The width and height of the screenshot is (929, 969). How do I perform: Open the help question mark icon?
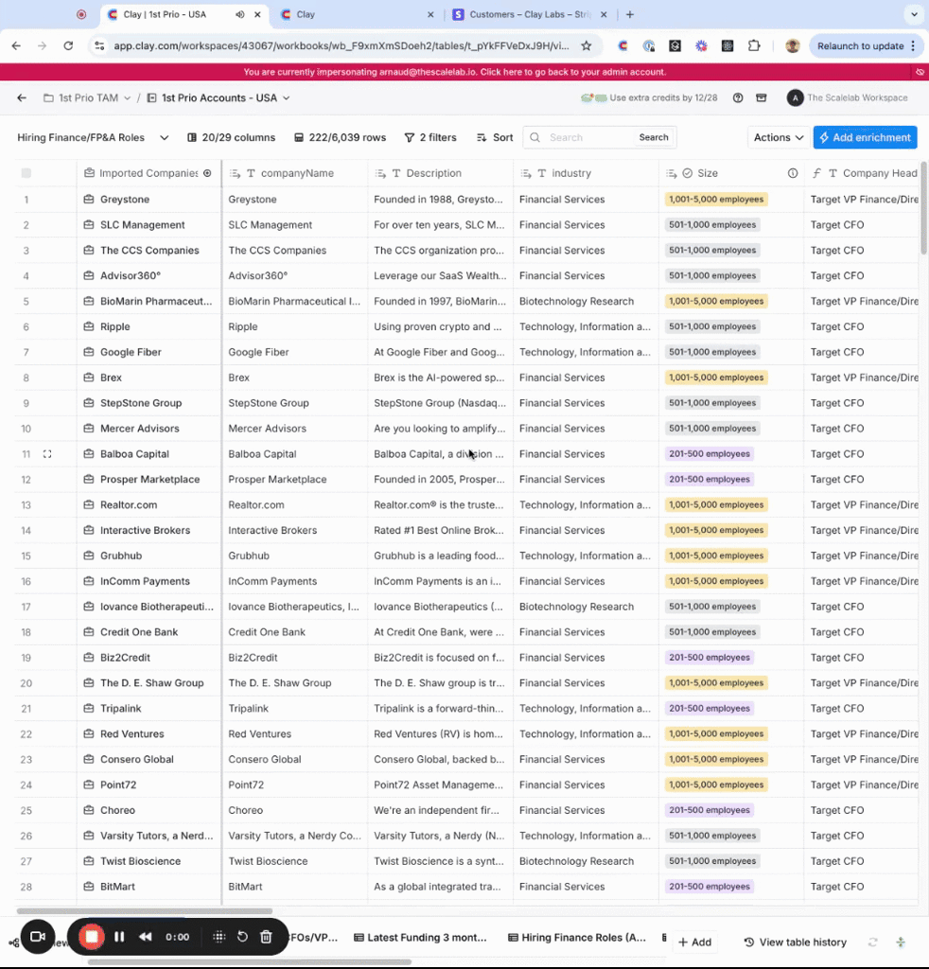(738, 97)
